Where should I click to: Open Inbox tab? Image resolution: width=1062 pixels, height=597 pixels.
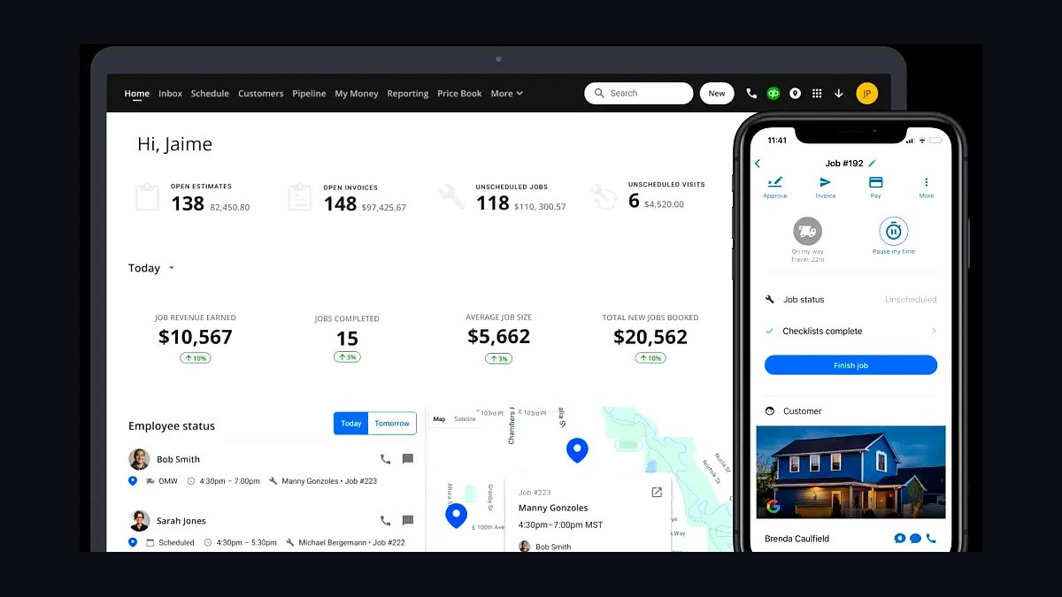pyautogui.click(x=171, y=93)
